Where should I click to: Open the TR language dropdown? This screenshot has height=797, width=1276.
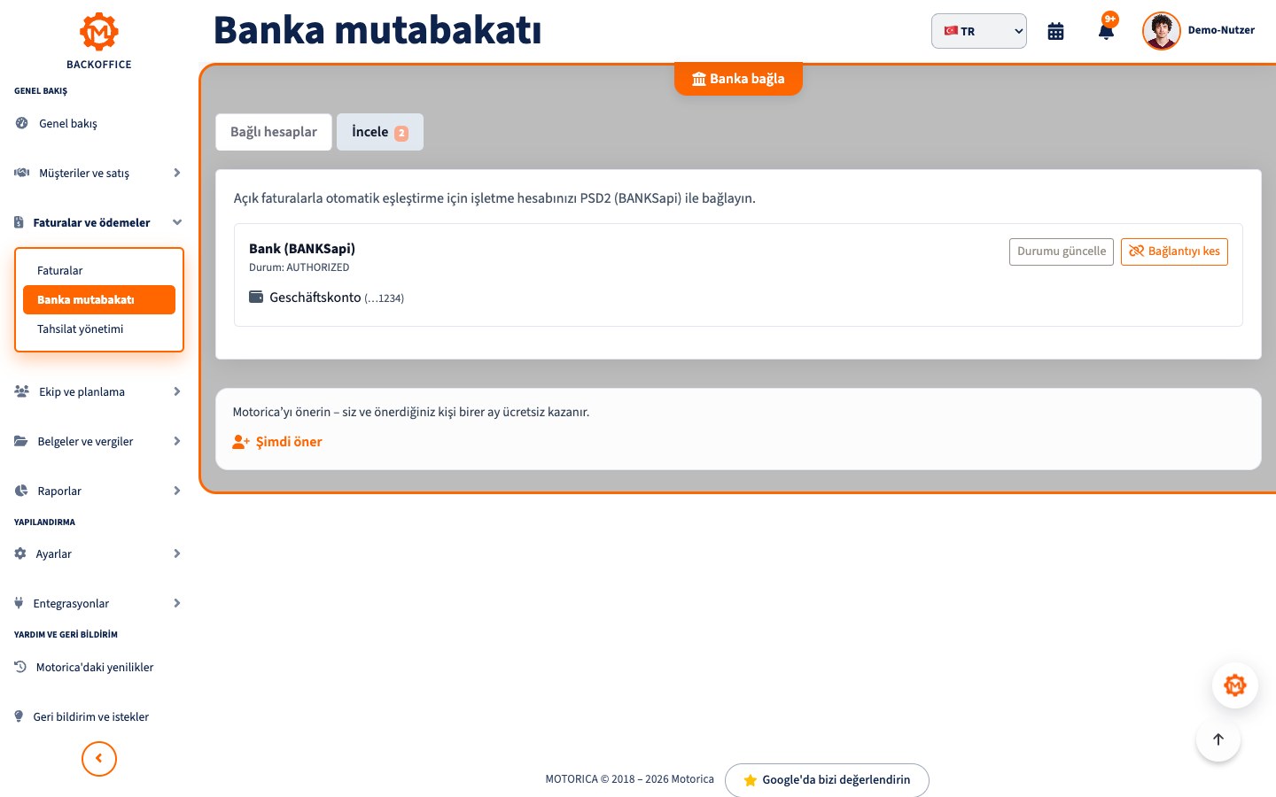(979, 31)
